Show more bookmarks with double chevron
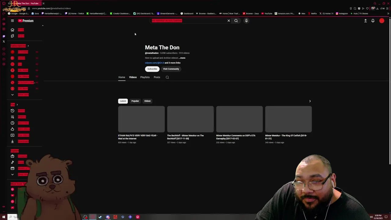Viewport: 391px width, 220px height. (388, 13)
